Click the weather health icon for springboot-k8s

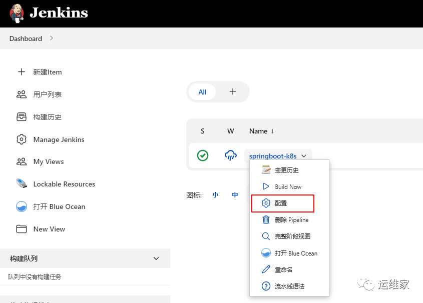[x=230, y=155]
